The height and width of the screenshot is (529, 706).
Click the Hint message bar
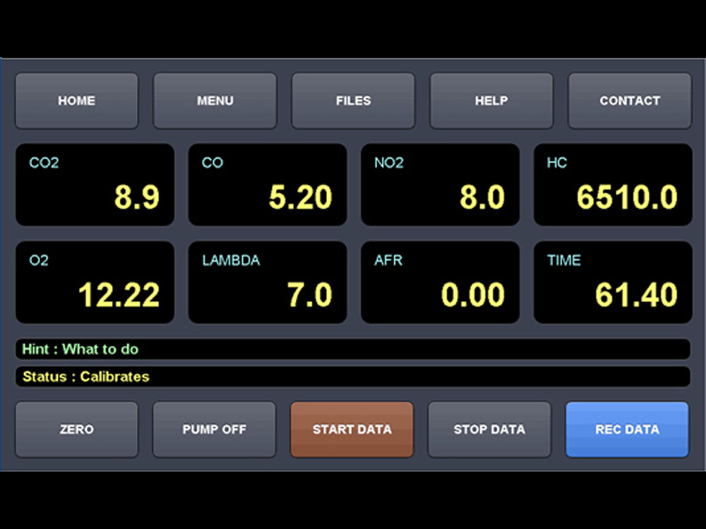point(353,349)
